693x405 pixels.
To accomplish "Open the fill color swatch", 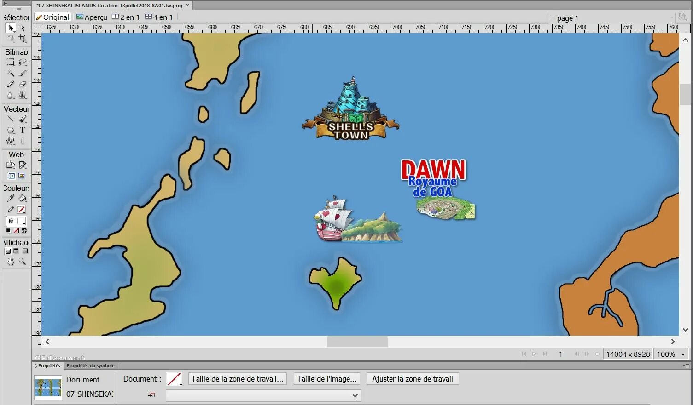I will click(22, 221).
